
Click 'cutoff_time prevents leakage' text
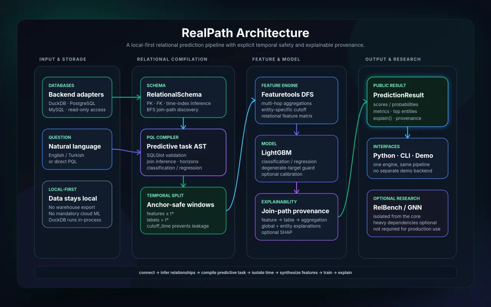pos(178,226)
